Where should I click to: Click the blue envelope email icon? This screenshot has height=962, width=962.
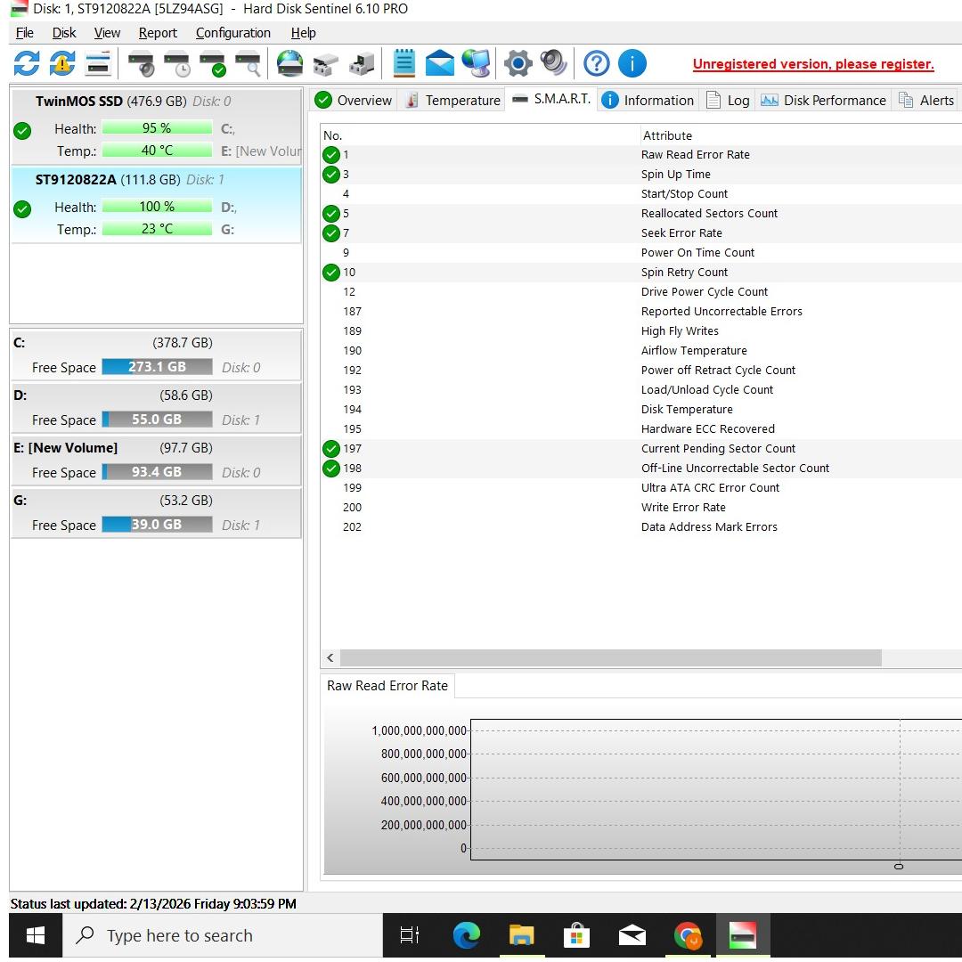click(440, 63)
